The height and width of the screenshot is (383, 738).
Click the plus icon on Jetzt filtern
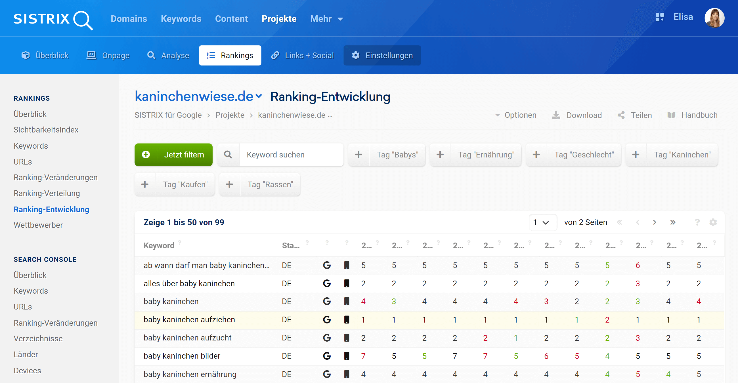pos(146,155)
